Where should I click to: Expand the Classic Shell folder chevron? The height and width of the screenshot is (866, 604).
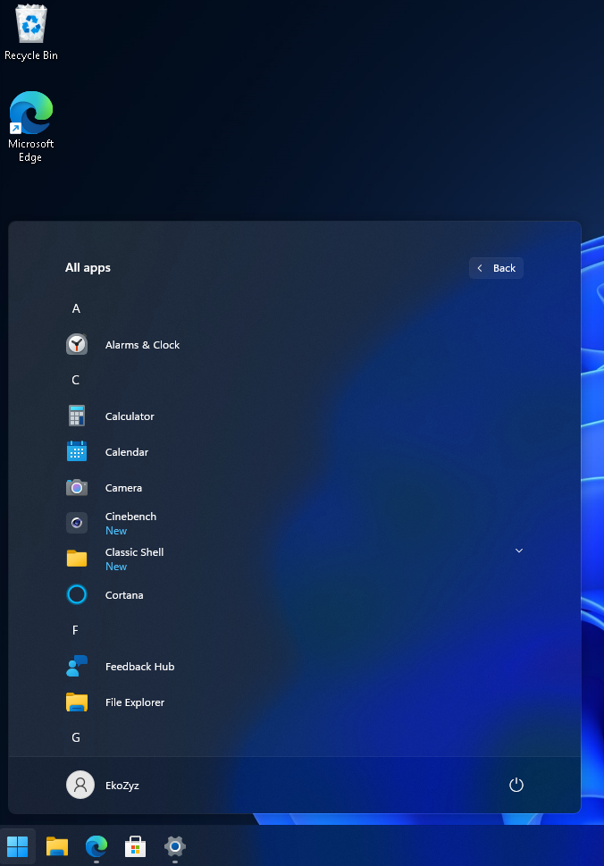click(519, 551)
